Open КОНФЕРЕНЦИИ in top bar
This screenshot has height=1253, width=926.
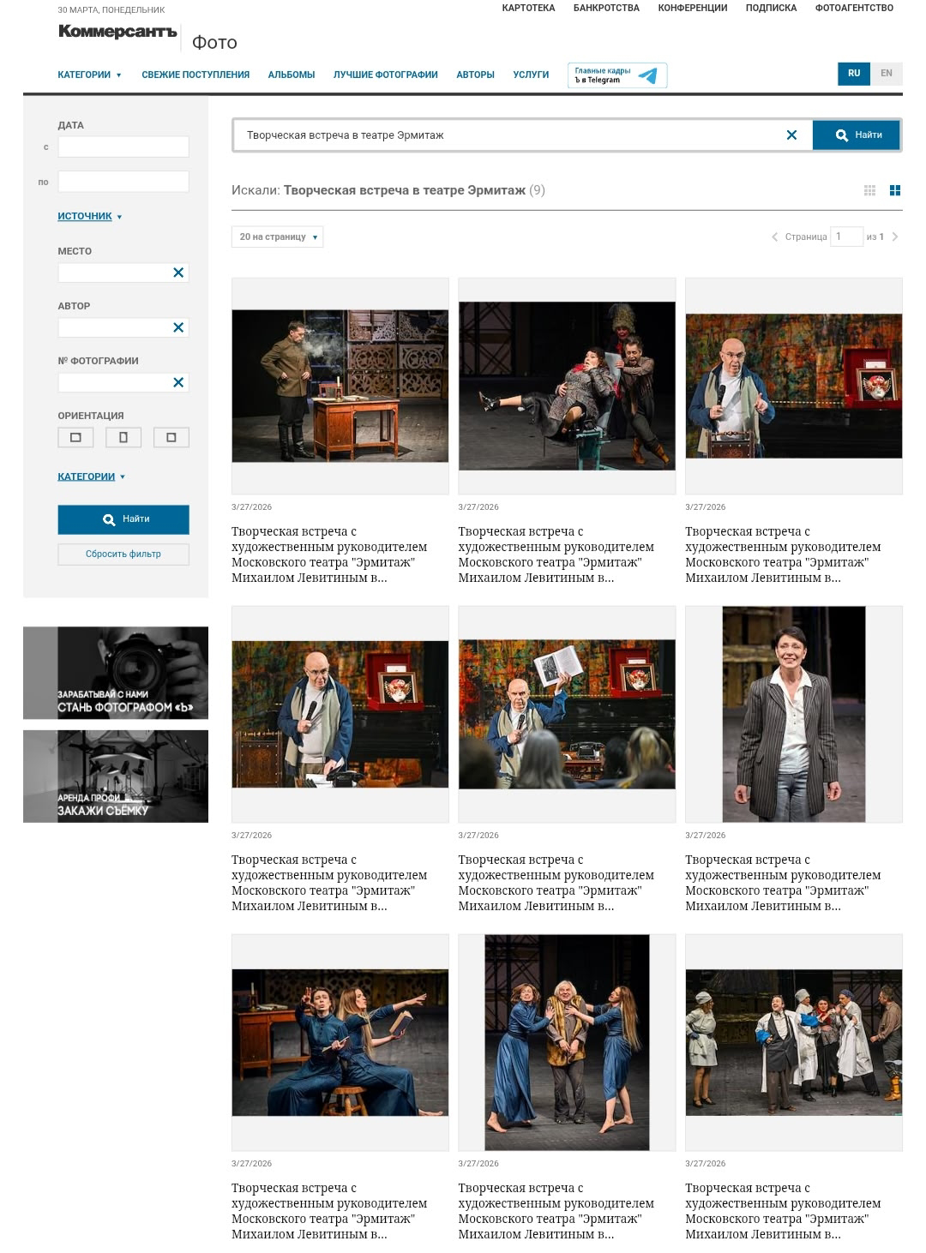[x=693, y=8]
